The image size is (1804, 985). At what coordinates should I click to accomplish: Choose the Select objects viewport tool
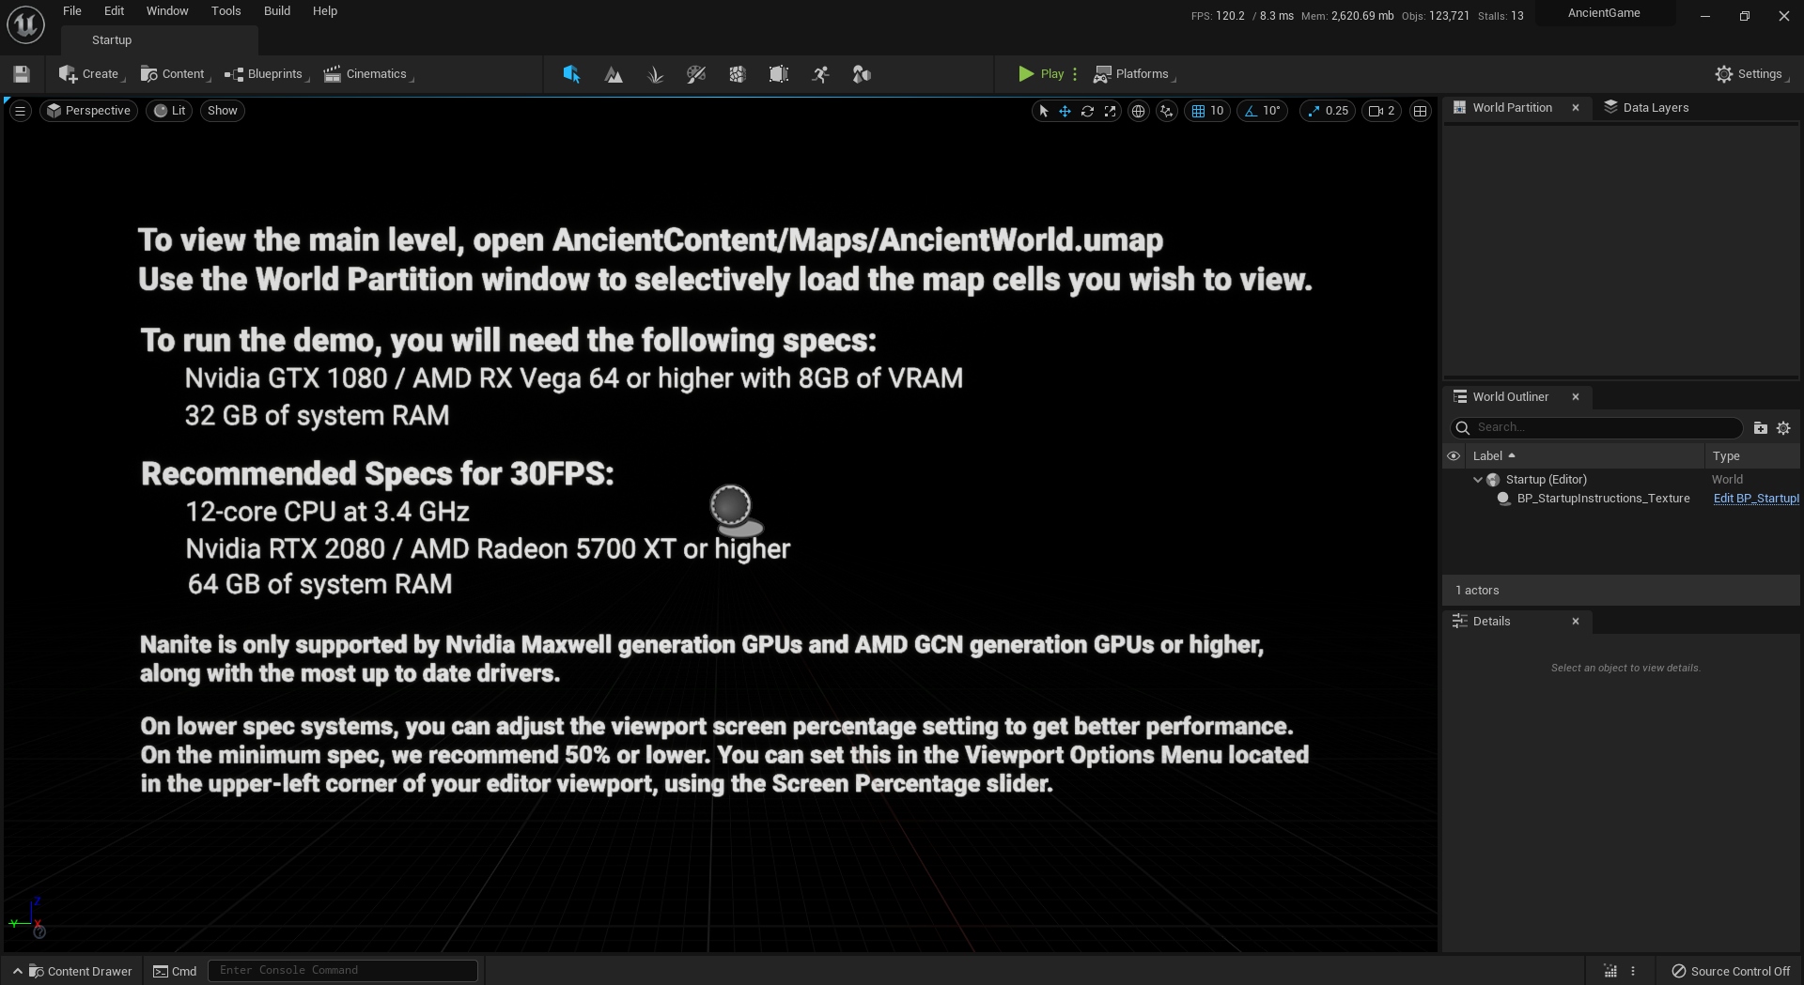1043,111
